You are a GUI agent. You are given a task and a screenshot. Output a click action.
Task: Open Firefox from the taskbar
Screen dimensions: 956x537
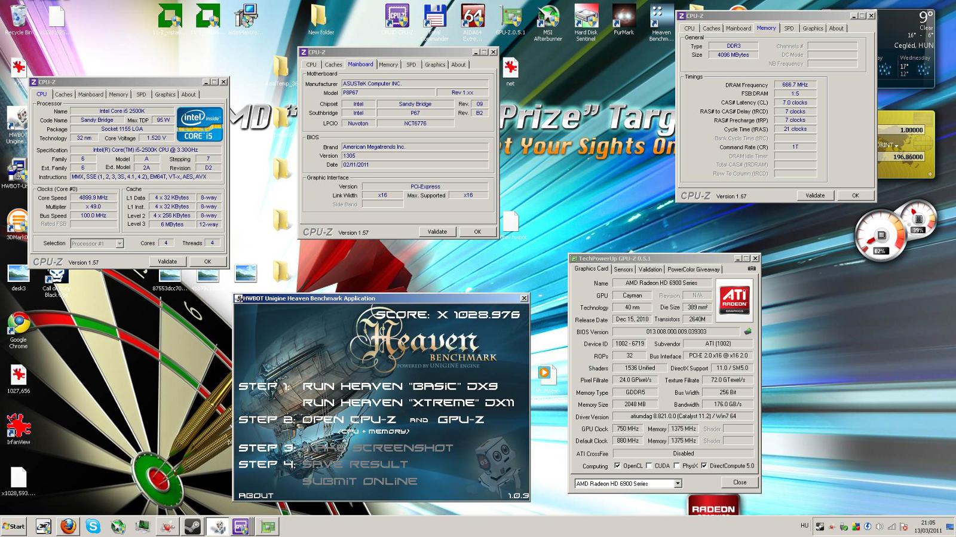68,526
